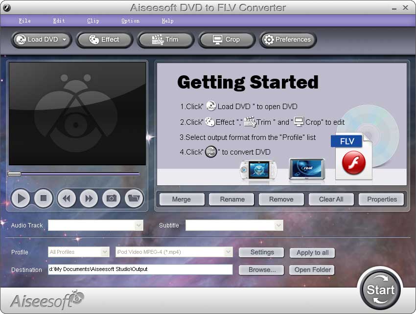Open the Crop tool
416x314 pixels.
click(226, 40)
